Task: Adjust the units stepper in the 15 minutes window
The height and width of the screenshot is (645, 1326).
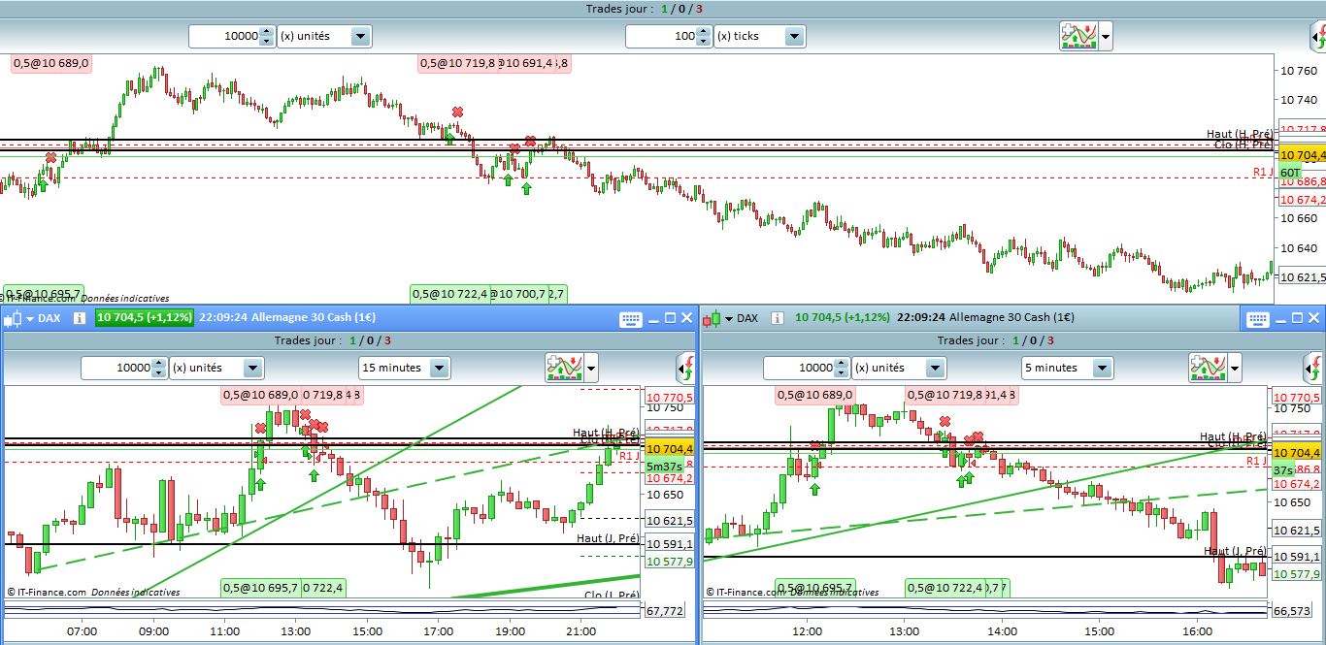Action: click(159, 369)
